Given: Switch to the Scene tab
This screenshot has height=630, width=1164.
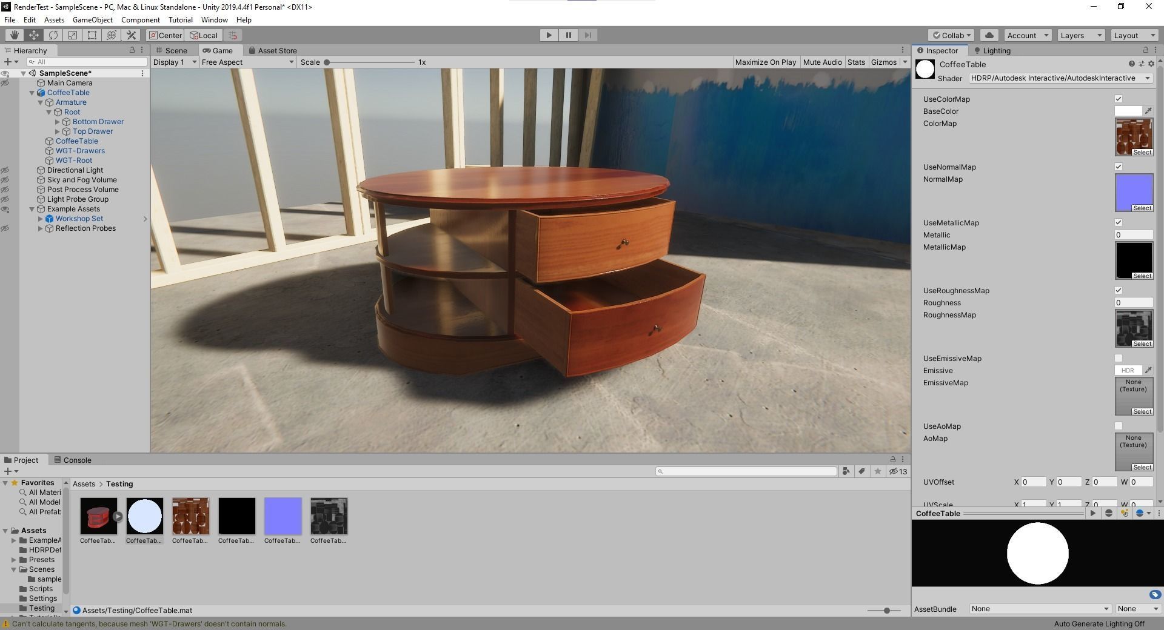Looking at the screenshot, I should pyautogui.click(x=171, y=50).
